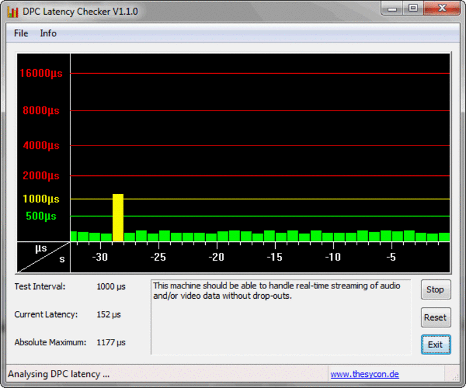
Task: Select the 16000µs axis label
Action: click(x=41, y=74)
